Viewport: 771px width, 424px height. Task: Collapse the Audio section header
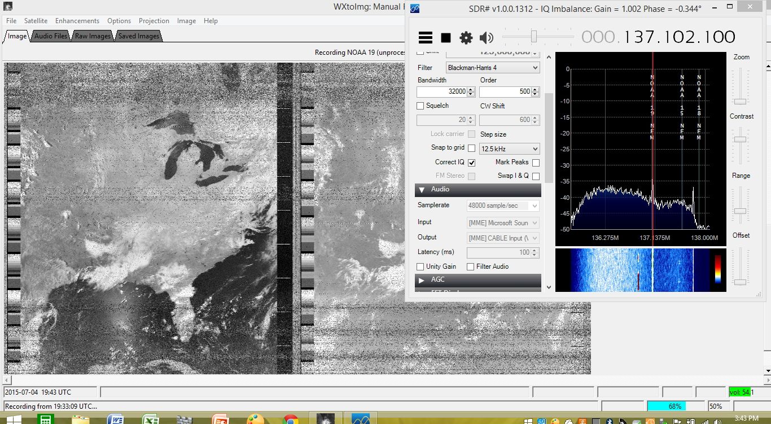point(478,189)
